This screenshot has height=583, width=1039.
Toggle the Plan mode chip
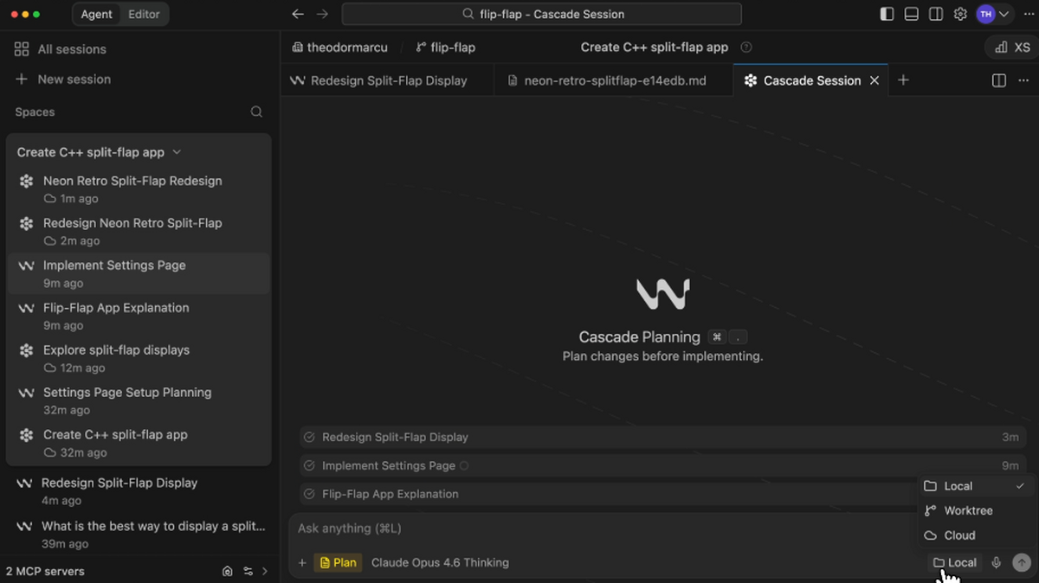point(338,563)
